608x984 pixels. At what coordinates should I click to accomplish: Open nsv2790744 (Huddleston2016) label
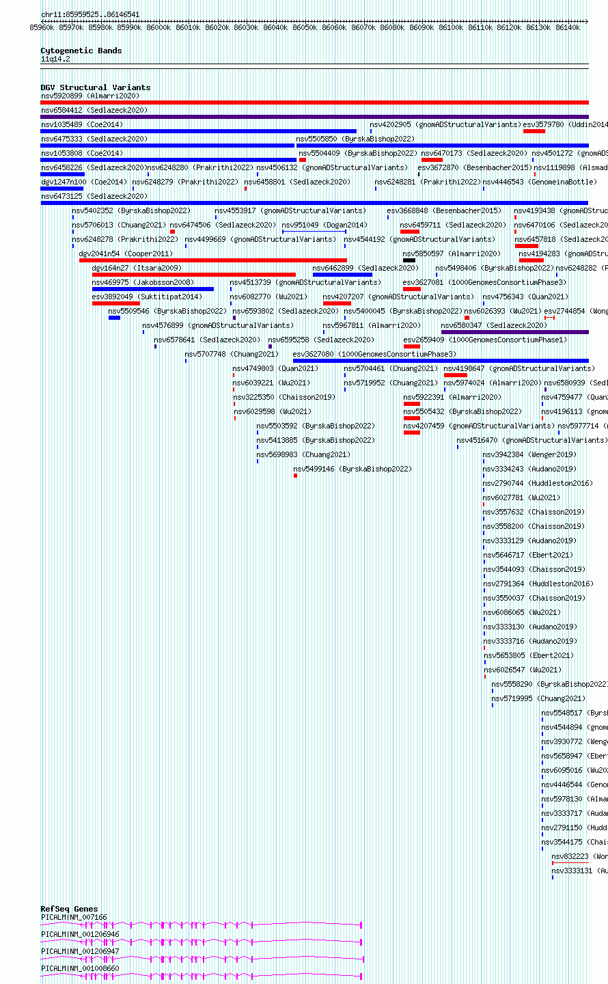pyautogui.click(x=538, y=483)
